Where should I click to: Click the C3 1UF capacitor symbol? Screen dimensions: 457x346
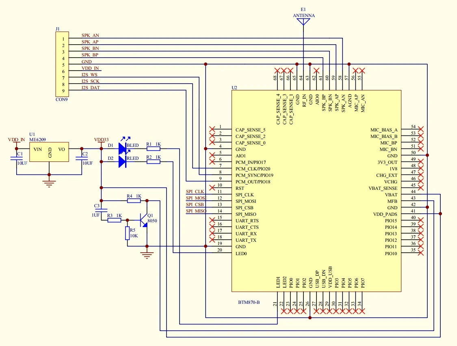pyautogui.click(x=102, y=210)
